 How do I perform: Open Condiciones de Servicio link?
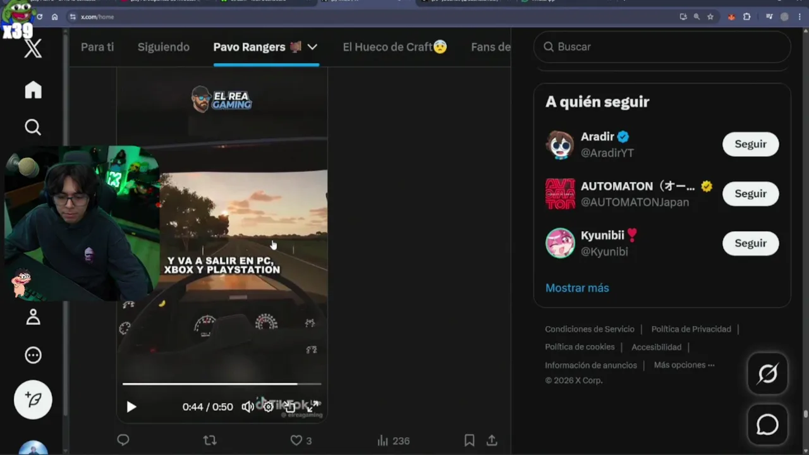[590, 329]
